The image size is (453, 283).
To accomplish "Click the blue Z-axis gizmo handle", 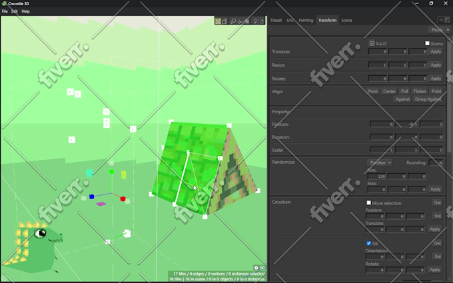I will (x=91, y=196).
